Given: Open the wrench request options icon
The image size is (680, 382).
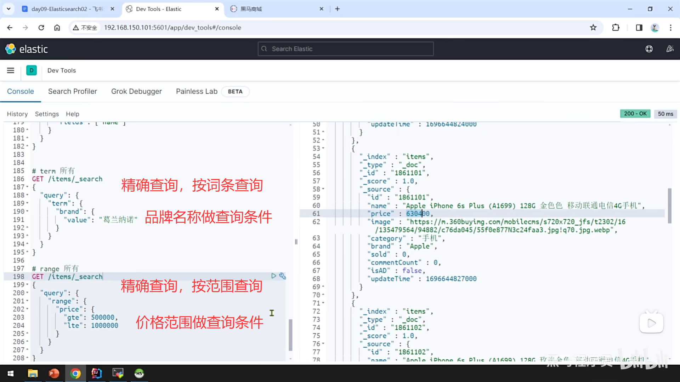Looking at the screenshot, I should pyautogui.click(x=282, y=276).
